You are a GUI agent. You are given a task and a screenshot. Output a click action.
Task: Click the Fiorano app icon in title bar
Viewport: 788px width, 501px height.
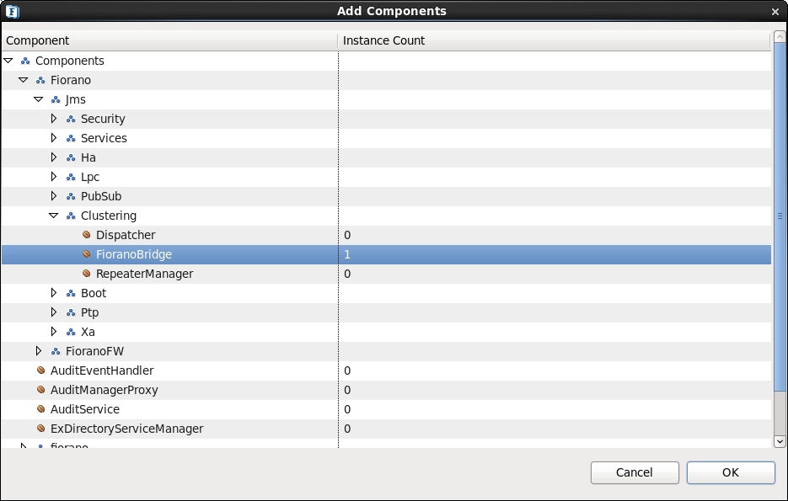click(12, 11)
